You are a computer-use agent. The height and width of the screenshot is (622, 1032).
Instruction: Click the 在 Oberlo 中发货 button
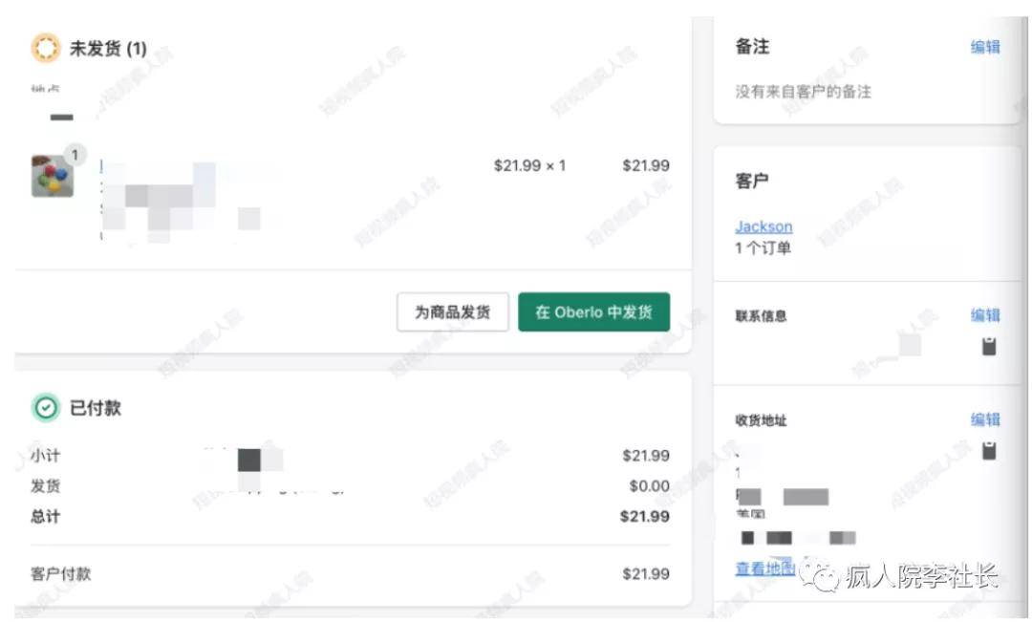click(x=593, y=312)
